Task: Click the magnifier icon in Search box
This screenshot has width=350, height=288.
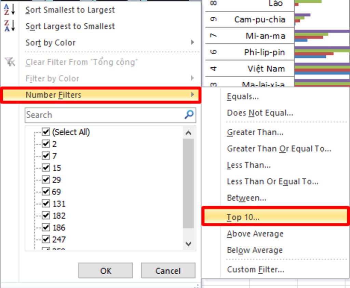Action: tap(189, 115)
